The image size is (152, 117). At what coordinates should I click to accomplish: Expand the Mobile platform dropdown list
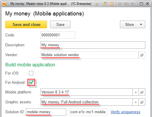click(x=136, y=92)
